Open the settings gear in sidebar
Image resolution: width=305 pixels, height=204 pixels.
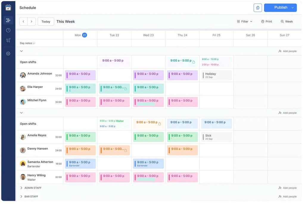pyautogui.click(x=8, y=54)
